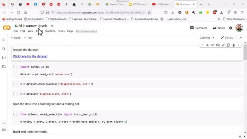
Task: Open the Files folder panel in sidebar
Action: pyautogui.click(x=4, y=66)
